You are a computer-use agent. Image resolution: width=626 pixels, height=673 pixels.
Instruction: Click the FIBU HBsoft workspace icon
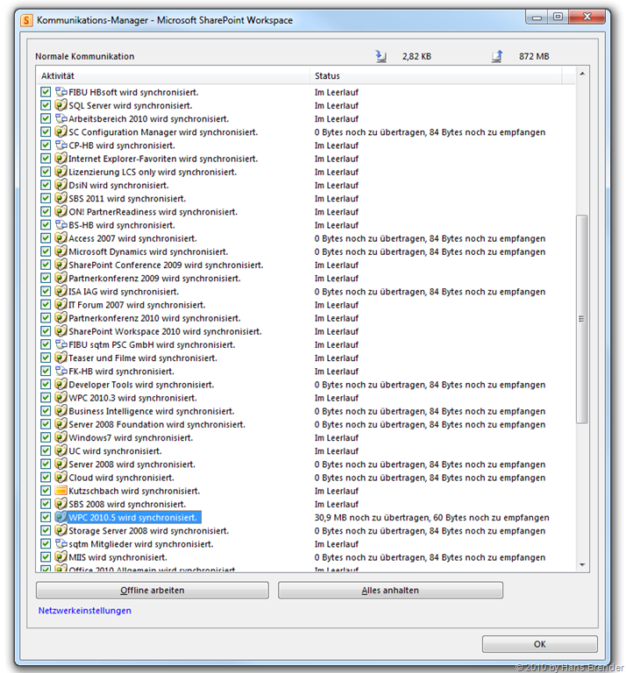click(x=61, y=92)
